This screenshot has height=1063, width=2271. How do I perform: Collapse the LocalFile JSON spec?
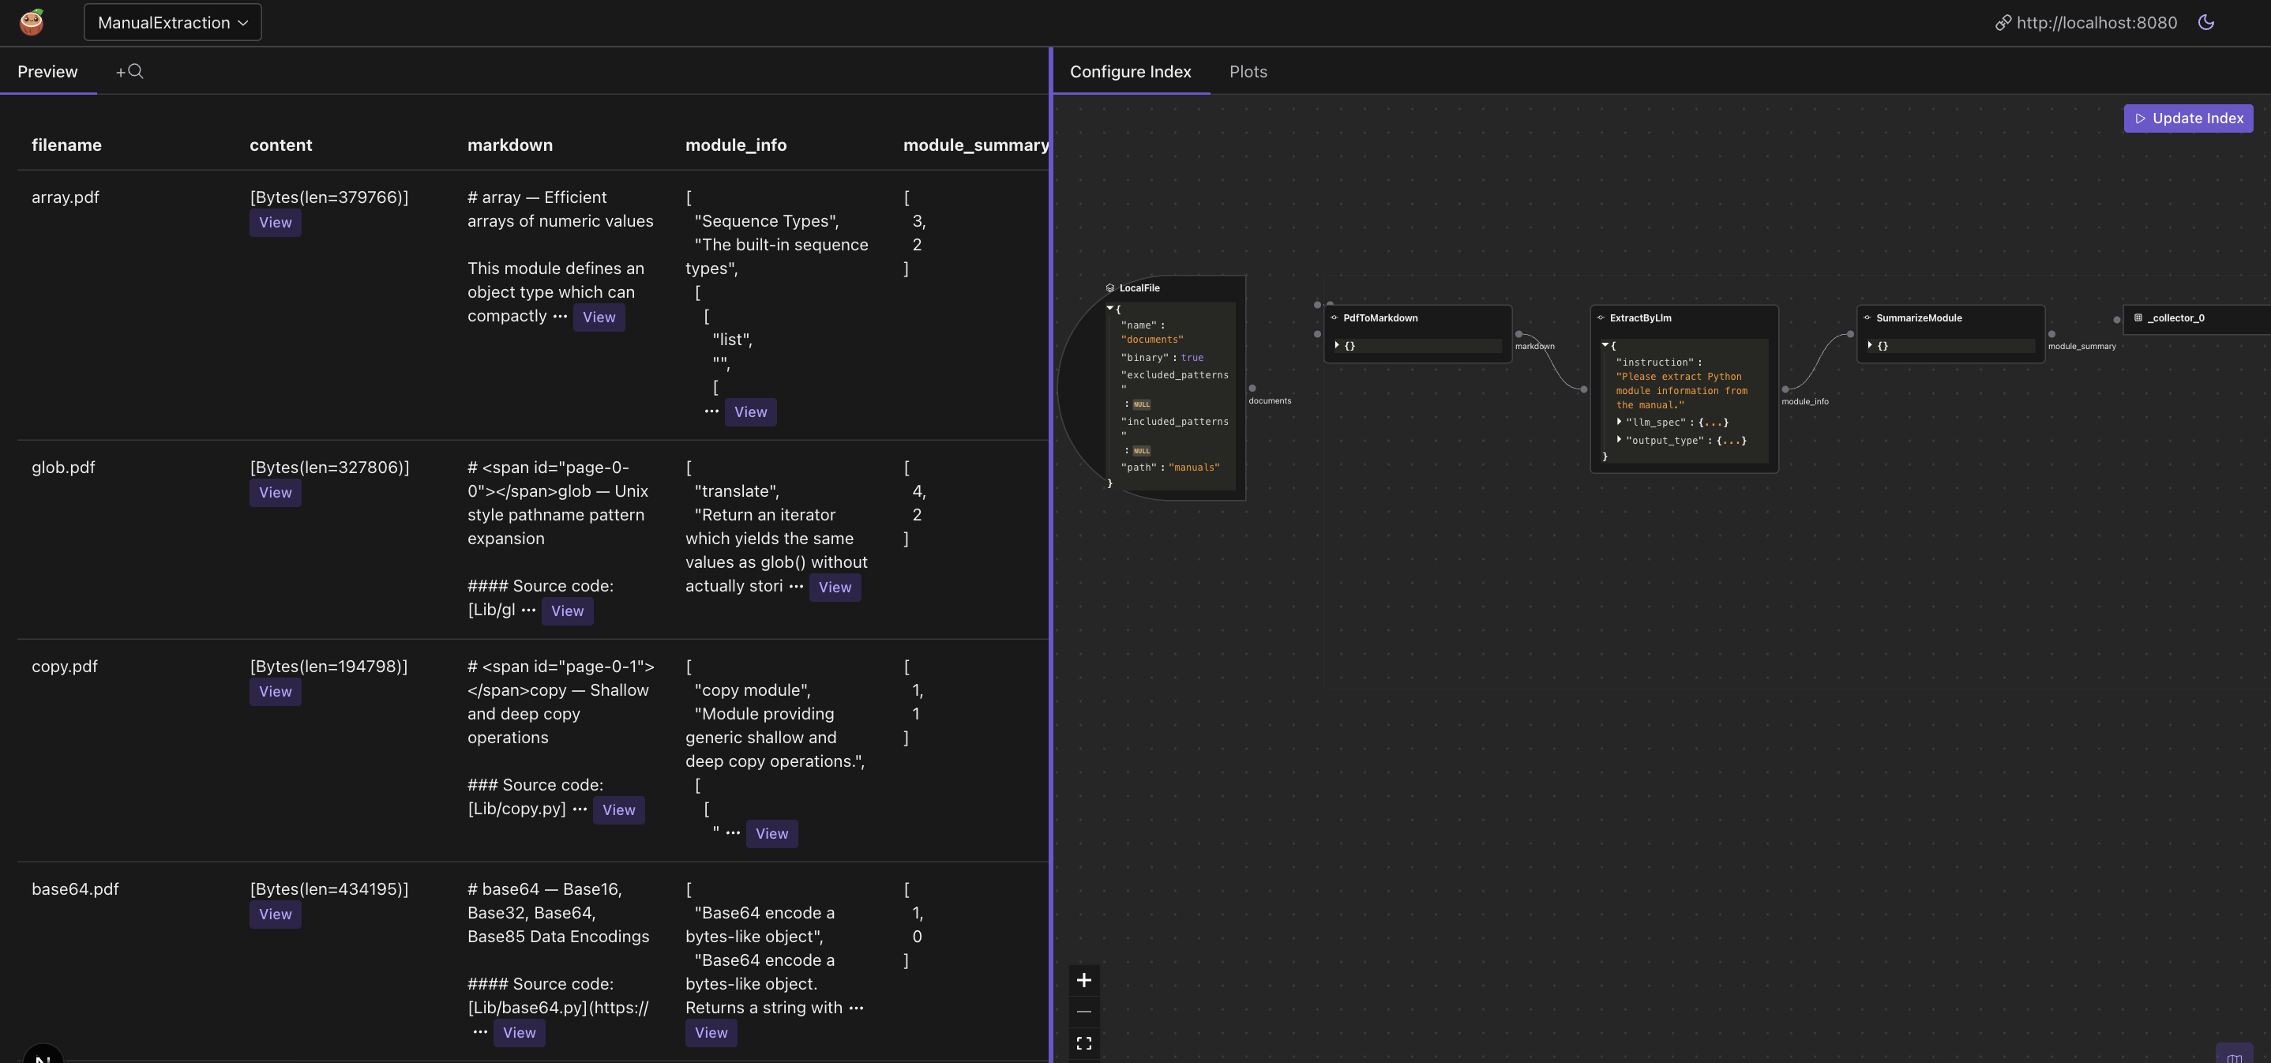click(1110, 309)
